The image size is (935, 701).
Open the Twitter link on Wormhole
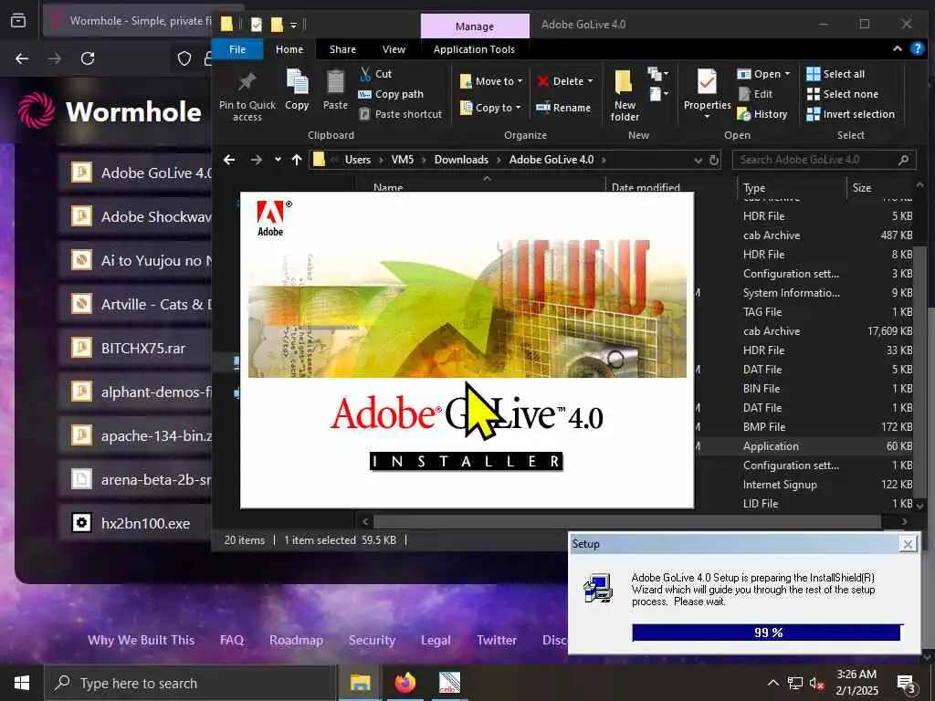(x=497, y=640)
